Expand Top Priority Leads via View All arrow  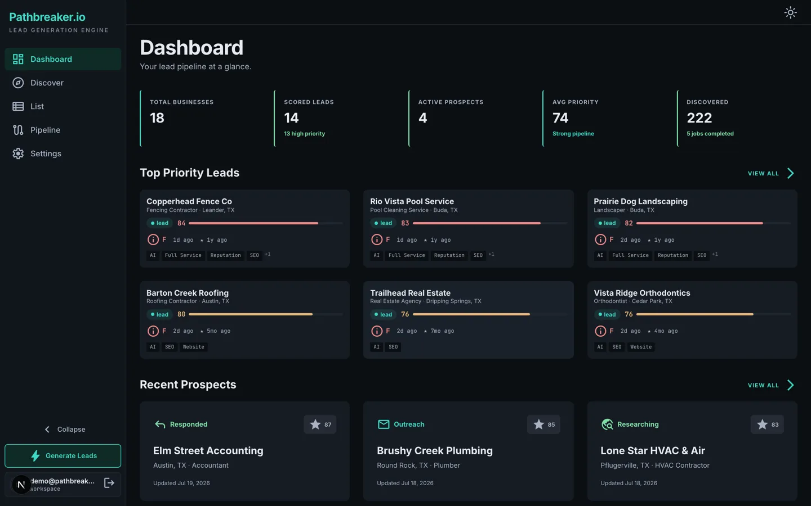(791, 173)
